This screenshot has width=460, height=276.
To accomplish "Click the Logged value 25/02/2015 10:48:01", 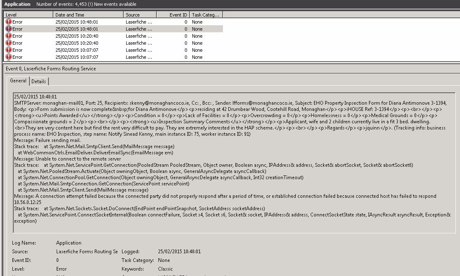I will point(179,251).
